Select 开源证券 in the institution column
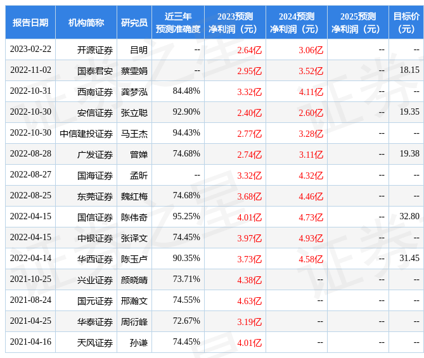The width and height of the screenshot is (424, 358). 95,50
